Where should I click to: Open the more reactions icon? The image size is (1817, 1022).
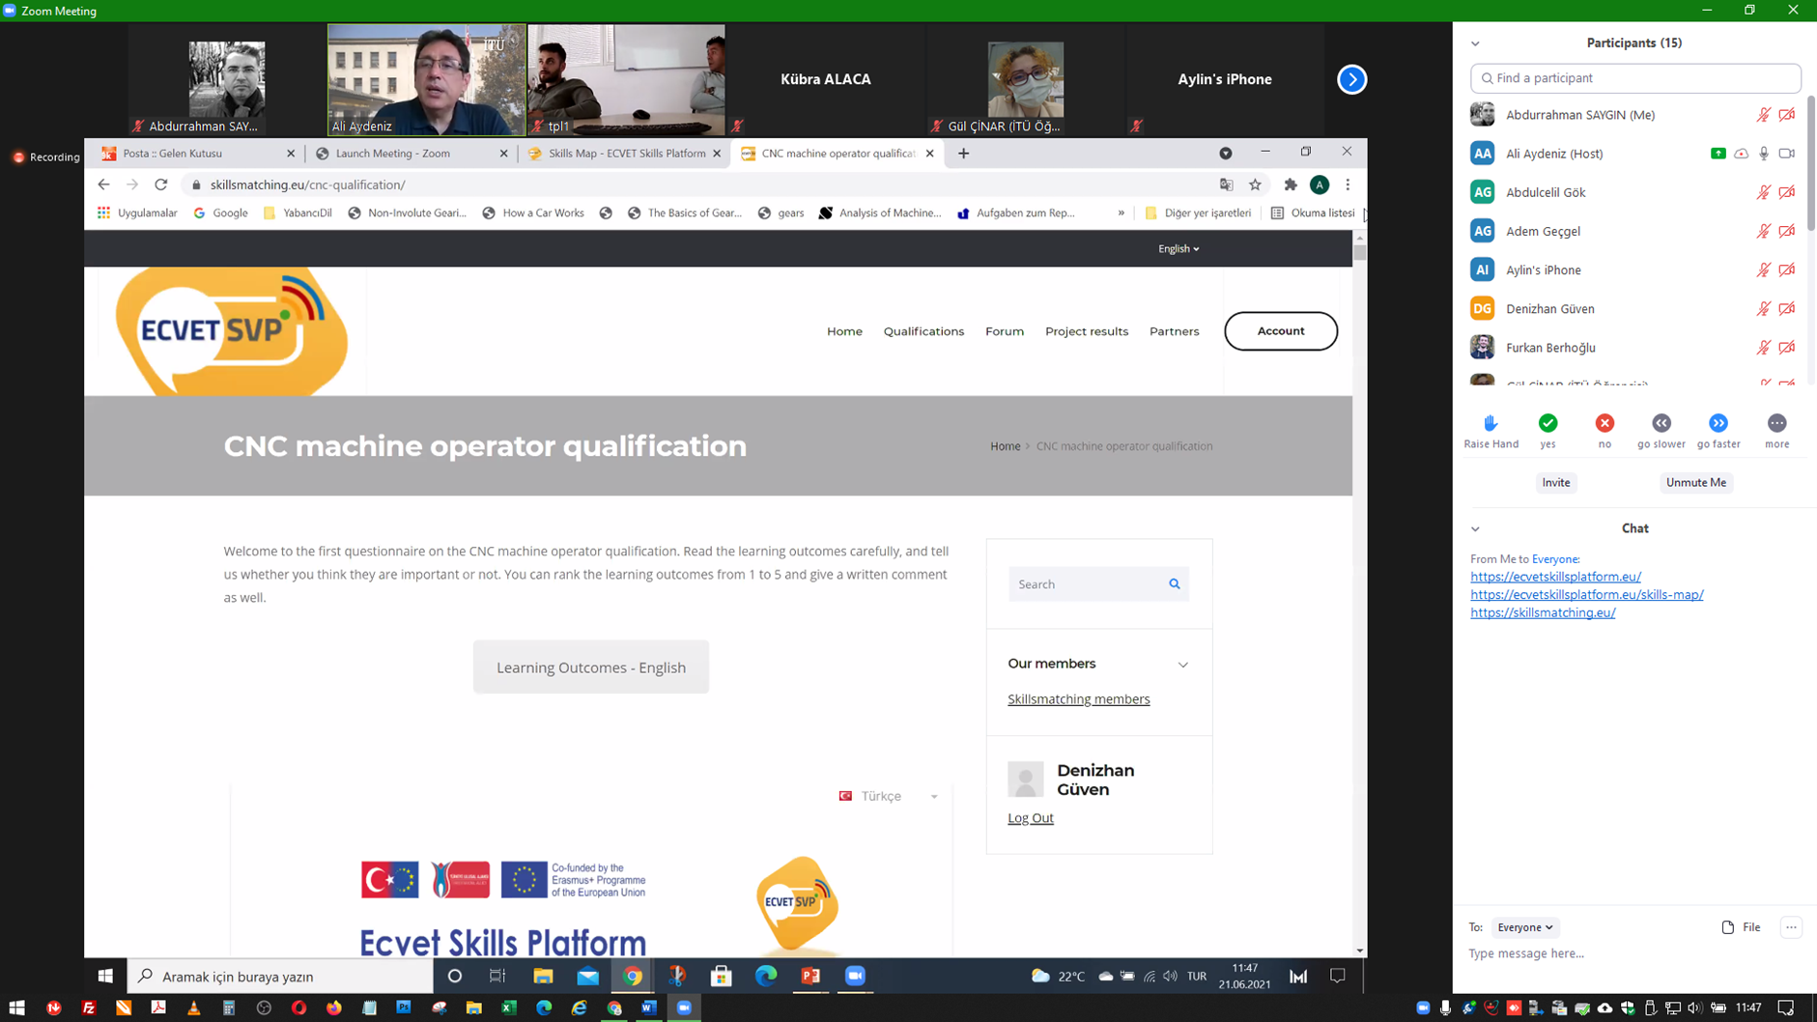coord(1776,423)
